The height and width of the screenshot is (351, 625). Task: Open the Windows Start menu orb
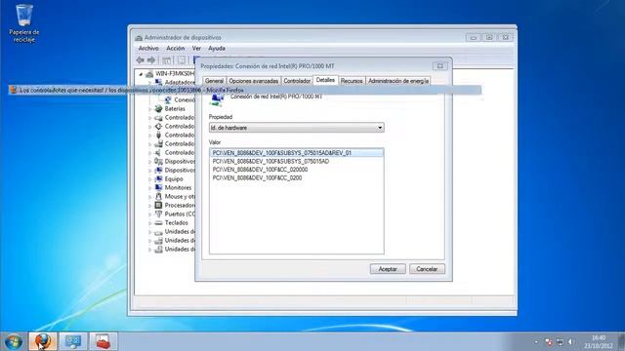[13, 342]
